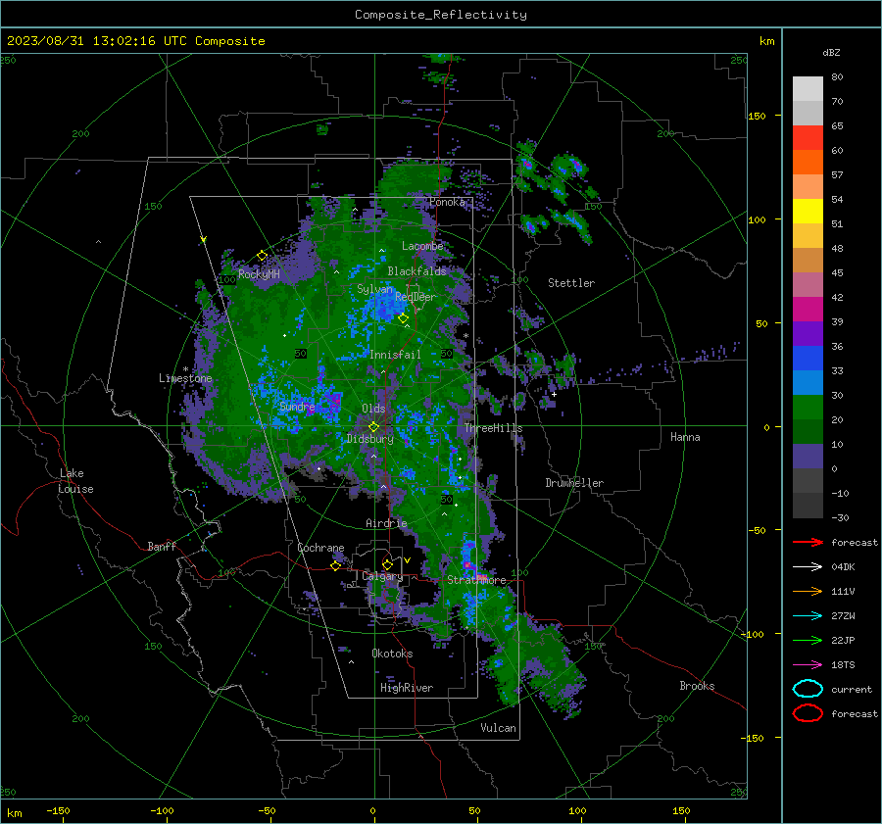Click the Limestone label
This screenshot has height=824, width=882.
(185, 378)
